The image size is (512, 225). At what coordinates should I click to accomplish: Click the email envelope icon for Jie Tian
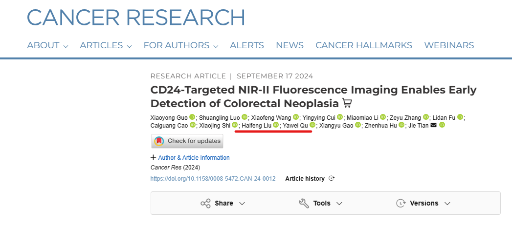pyautogui.click(x=434, y=125)
